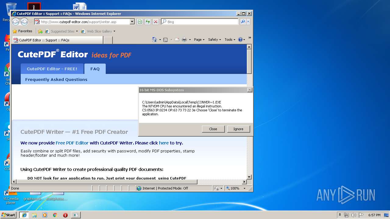Open the Windows Start menu
Viewport: 390px width, 219px height.
[x=9, y=215]
